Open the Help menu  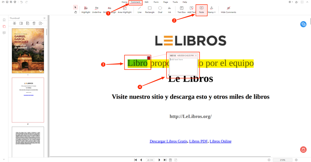coord(185,2)
